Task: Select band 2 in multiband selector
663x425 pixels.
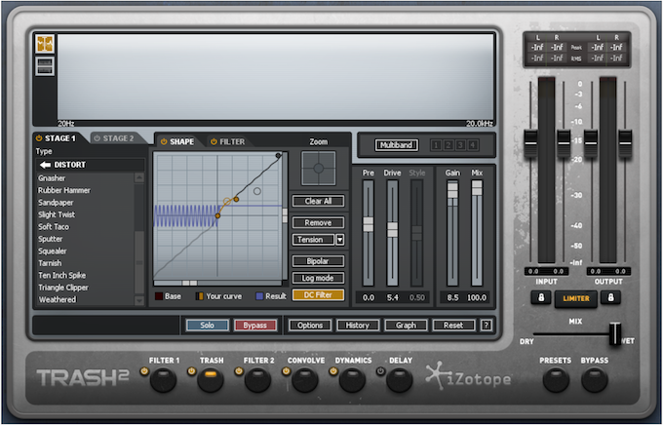Action: tap(448, 145)
